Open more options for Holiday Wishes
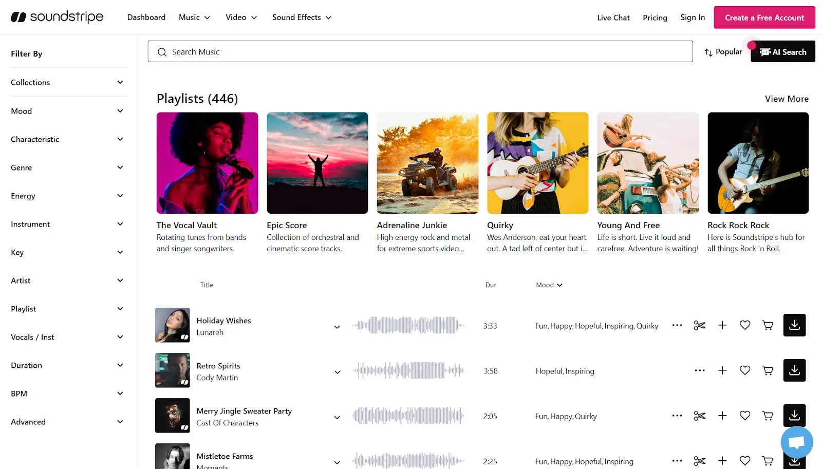Image resolution: width=822 pixels, height=469 pixels. [x=677, y=325]
